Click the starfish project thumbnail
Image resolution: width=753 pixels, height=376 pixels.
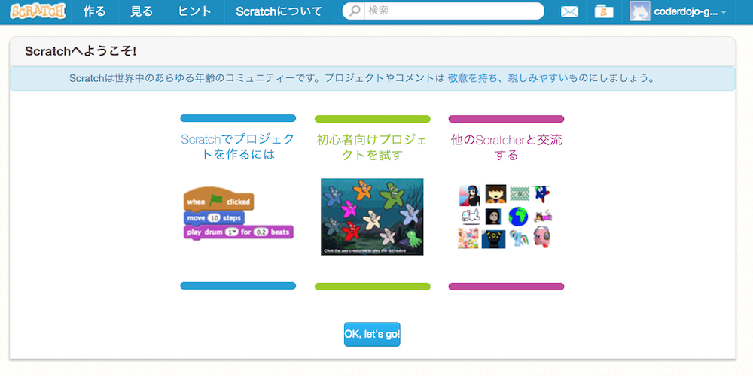[x=372, y=217]
